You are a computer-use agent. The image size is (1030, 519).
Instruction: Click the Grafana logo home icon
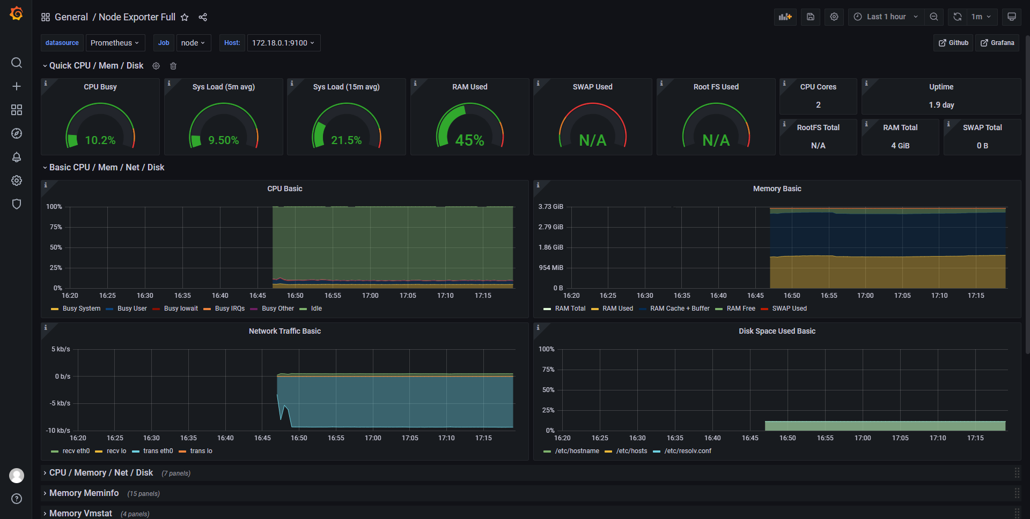(17, 13)
